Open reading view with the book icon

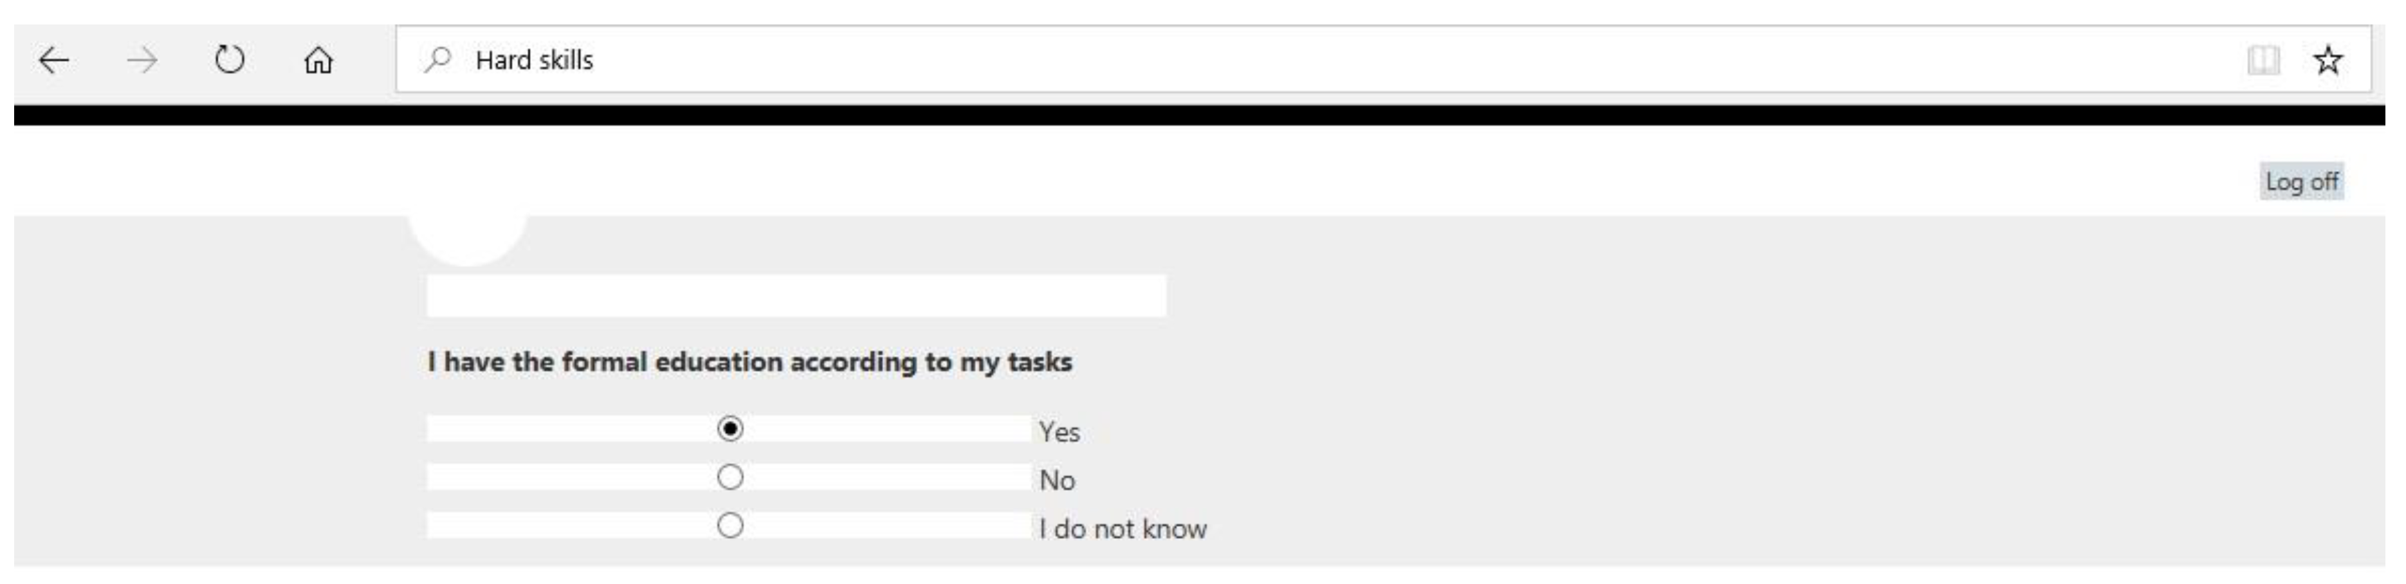click(x=2262, y=60)
